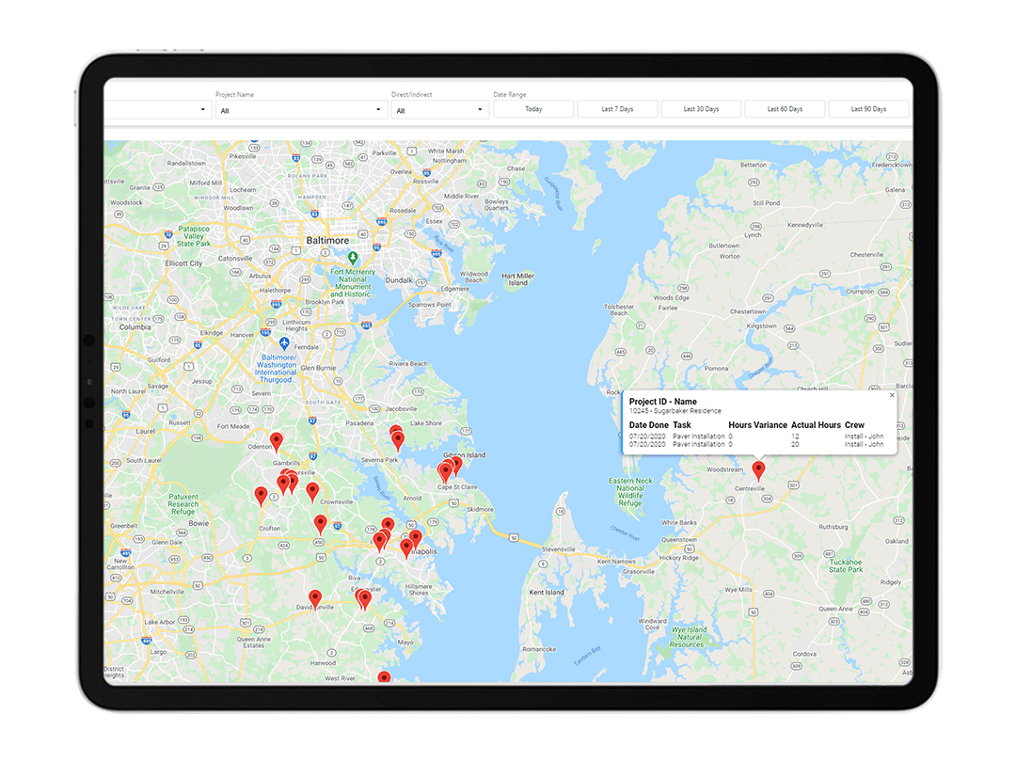Click the Hart Miller Island label
The height and width of the screenshot is (762, 1016).
(x=517, y=279)
